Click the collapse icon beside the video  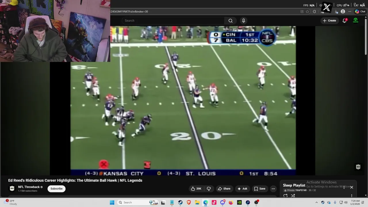[x=358, y=167]
